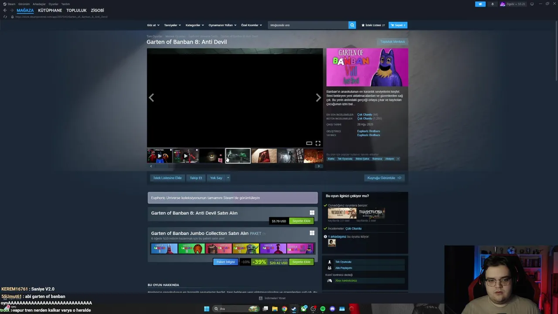Viewport: 558px width, 314px height.
Task: Click the Paket bilgisi button
Action: 225,262
